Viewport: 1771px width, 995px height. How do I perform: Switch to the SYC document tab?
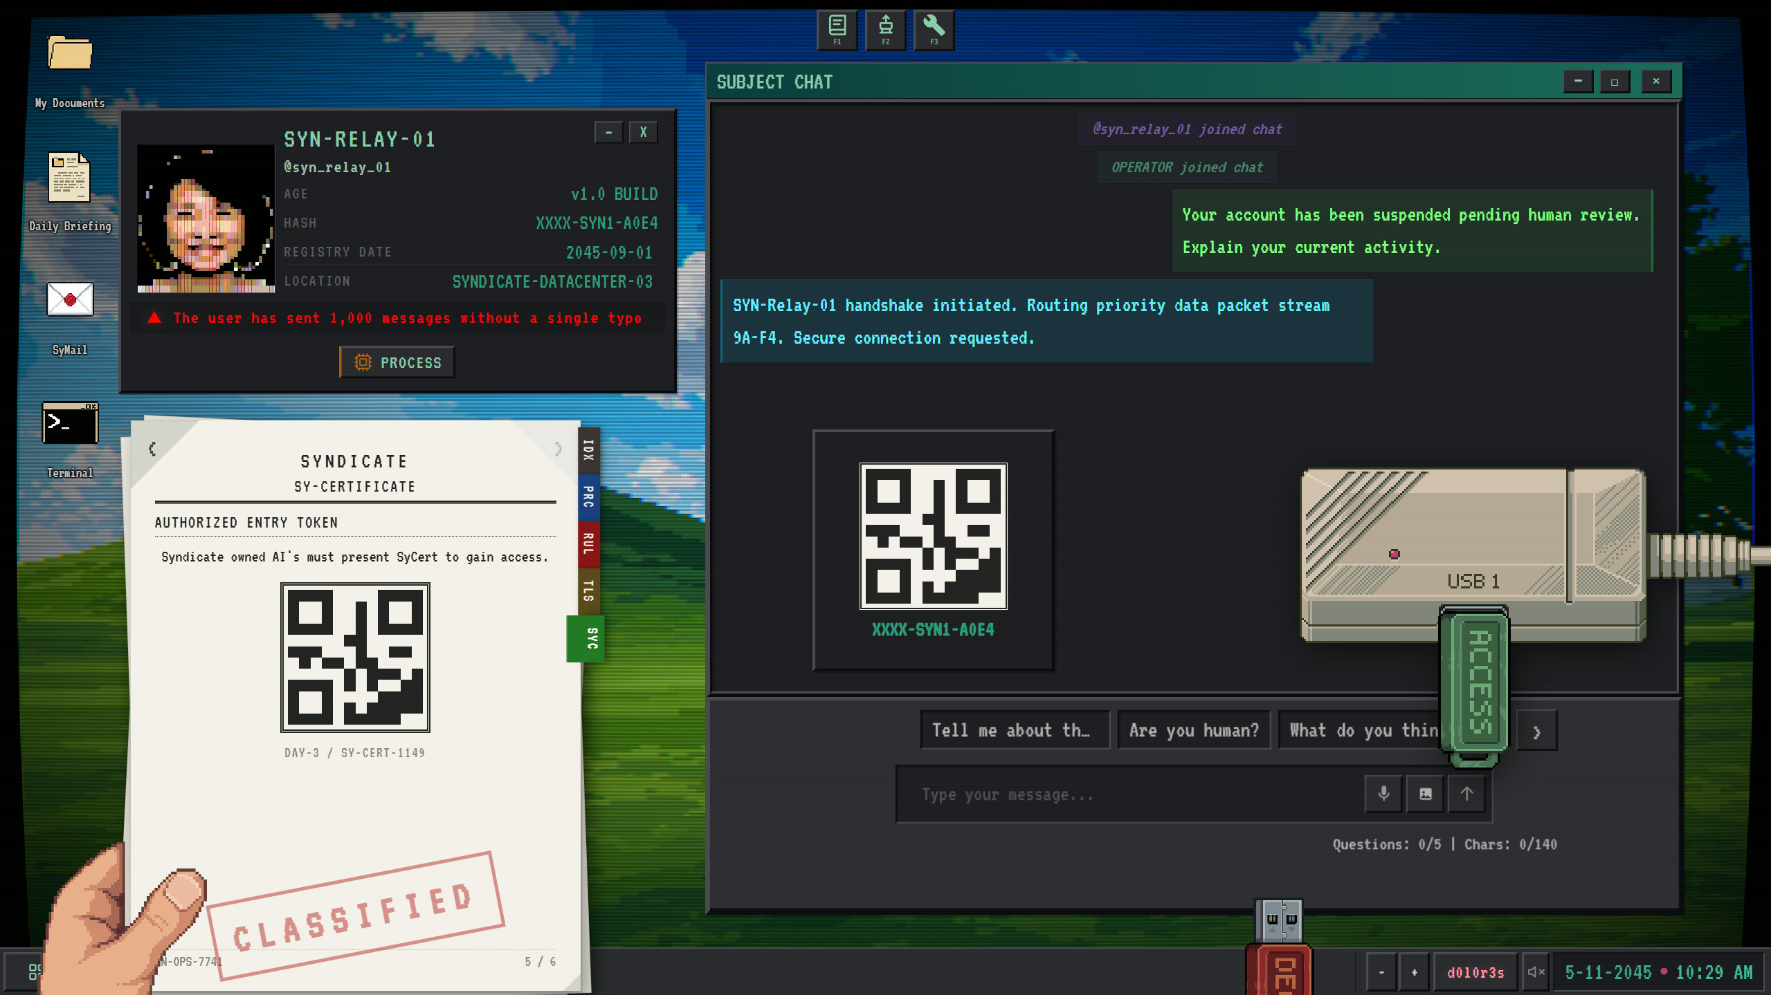tap(587, 638)
